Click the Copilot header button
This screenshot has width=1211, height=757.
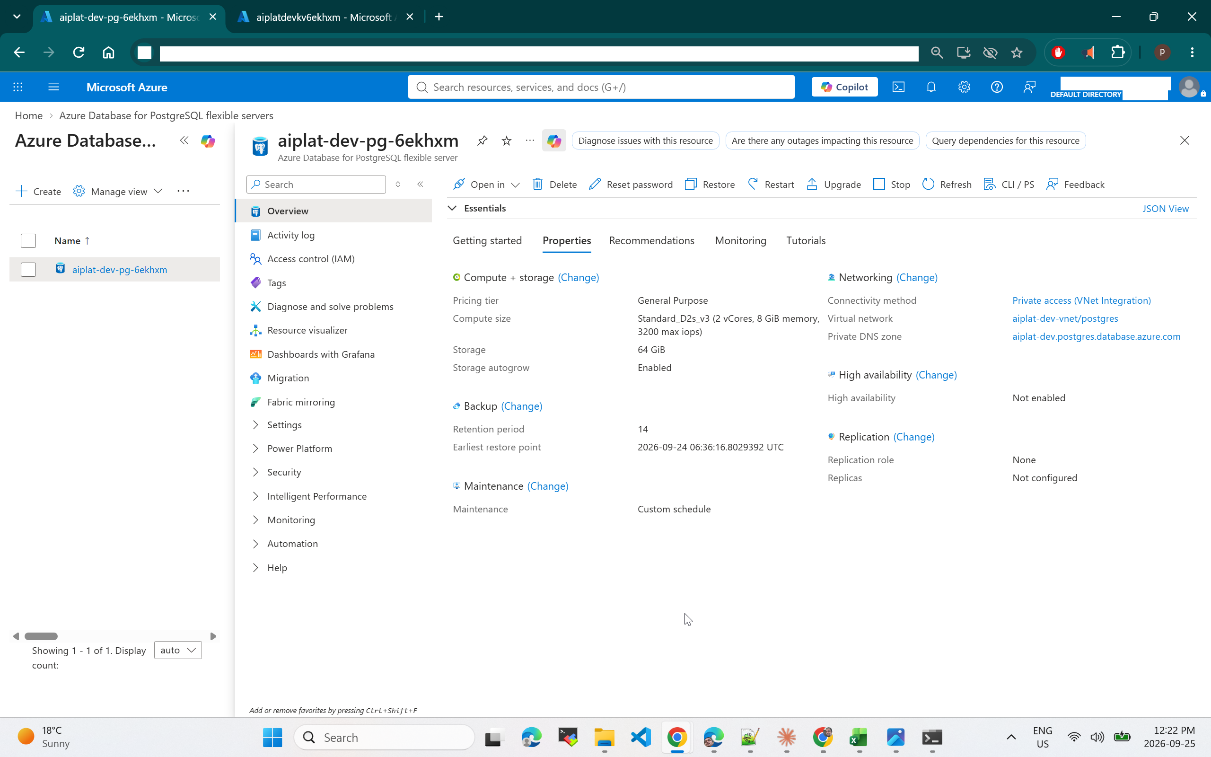pyautogui.click(x=844, y=87)
